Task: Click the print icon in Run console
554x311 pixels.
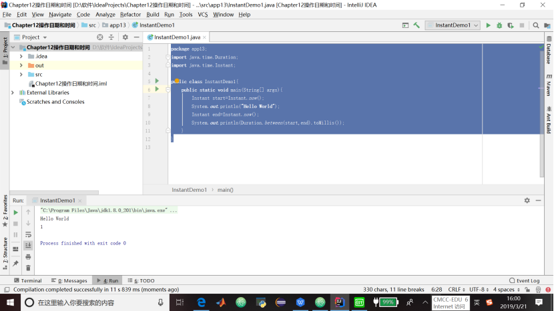Action: pyautogui.click(x=28, y=256)
